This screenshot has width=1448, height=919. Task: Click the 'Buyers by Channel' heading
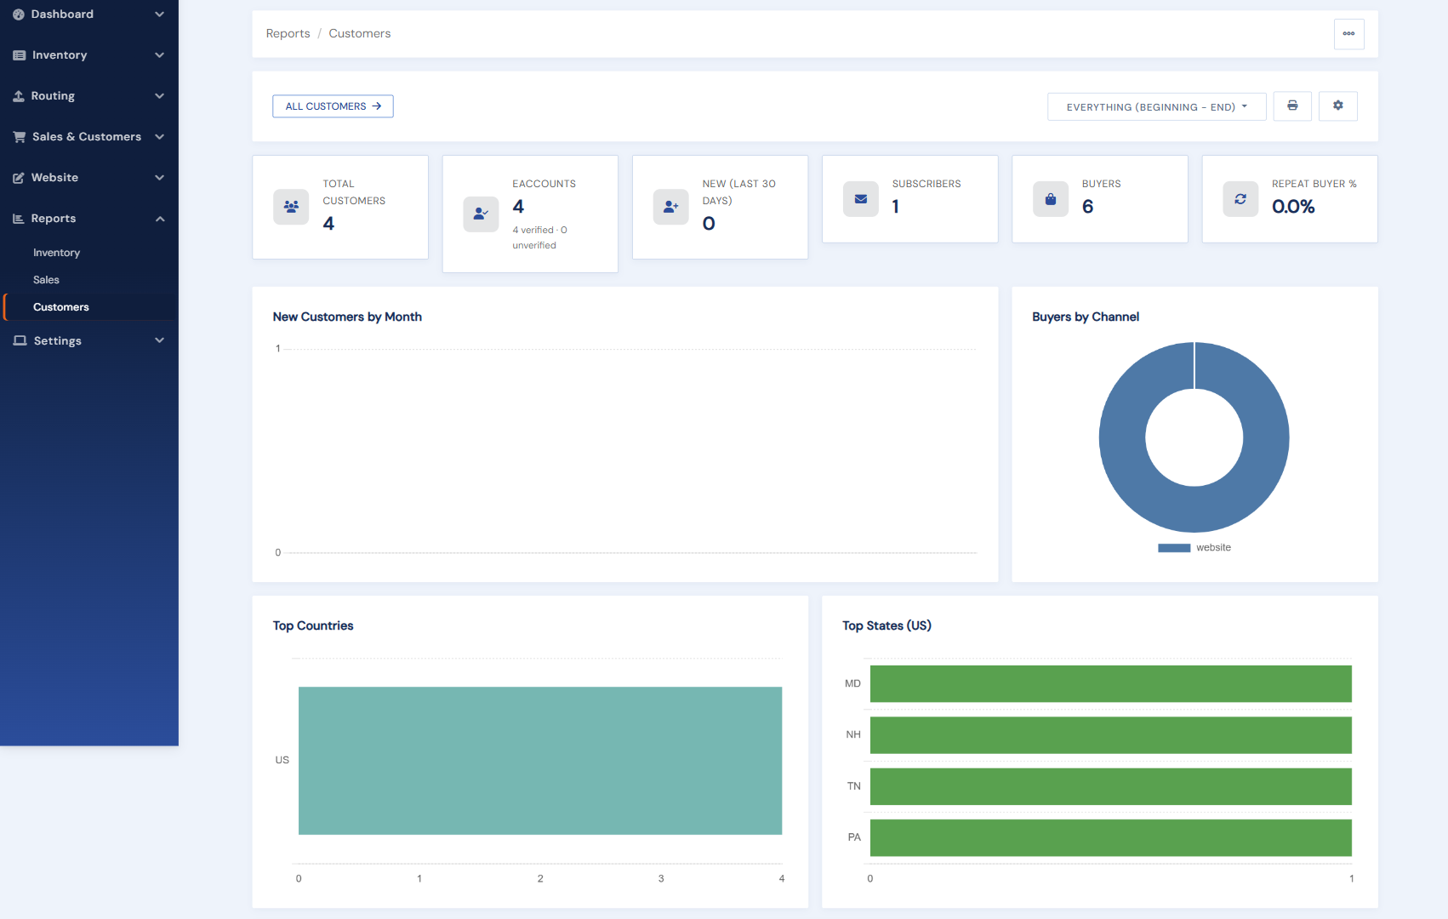1086,317
